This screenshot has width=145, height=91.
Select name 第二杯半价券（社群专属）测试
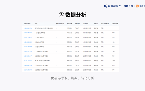(44, 28)
